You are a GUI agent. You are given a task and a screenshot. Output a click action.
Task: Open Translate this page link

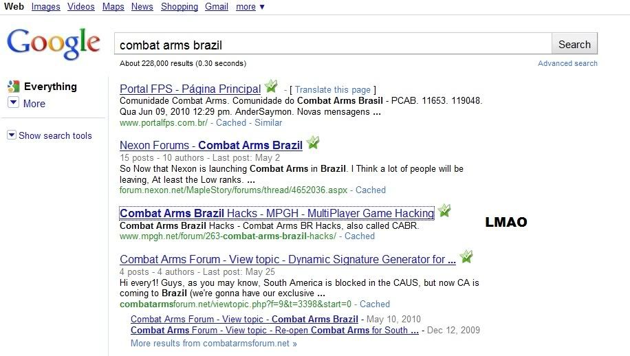332,90
